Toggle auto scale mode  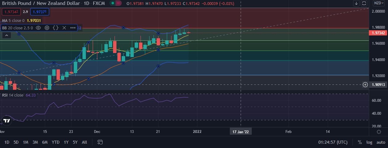[381, 142]
